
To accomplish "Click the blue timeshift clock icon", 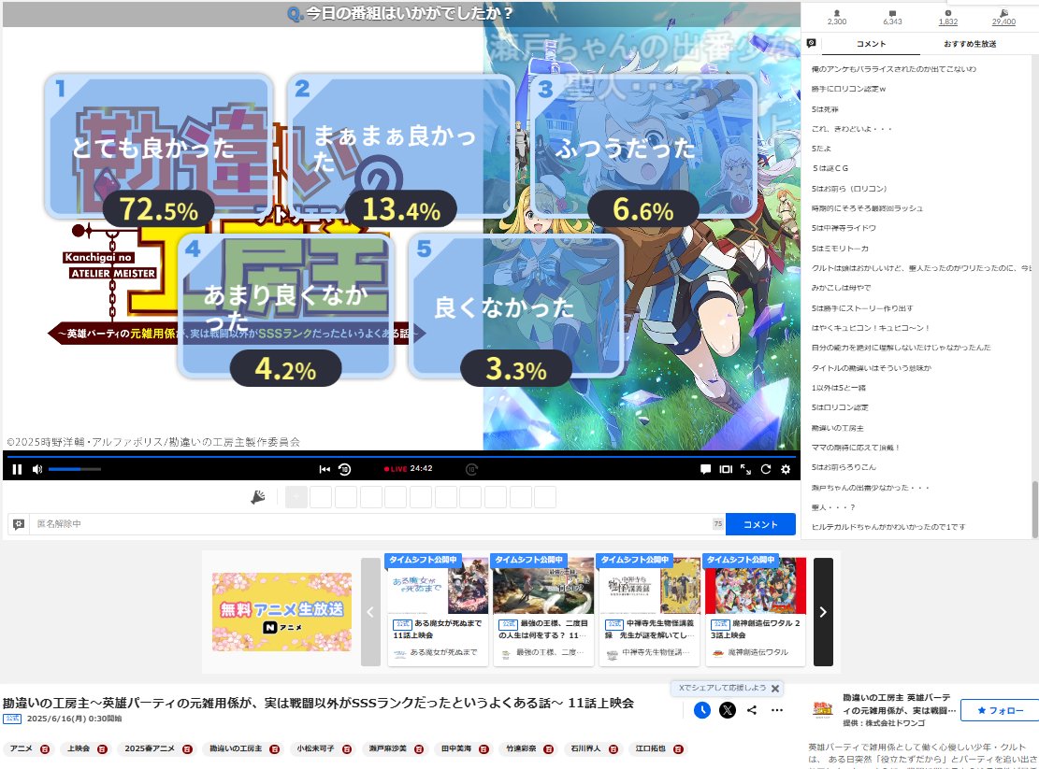I will [x=702, y=710].
